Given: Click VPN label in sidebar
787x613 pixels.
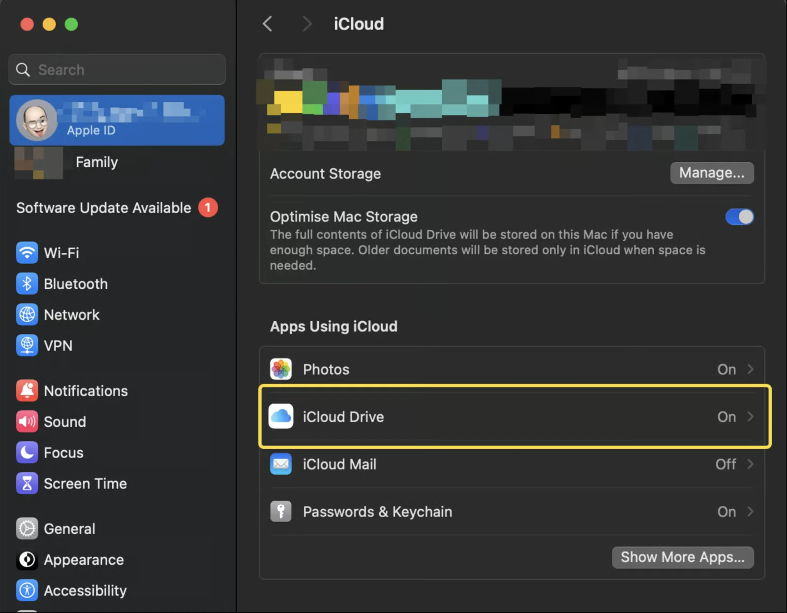Looking at the screenshot, I should pyautogui.click(x=58, y=345).
